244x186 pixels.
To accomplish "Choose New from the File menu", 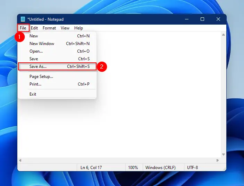I will pyautogui.click(x=57, y=36).
